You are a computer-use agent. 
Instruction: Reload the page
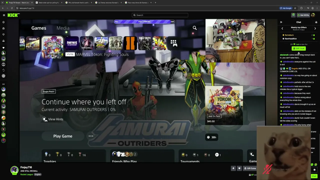[12, 8]
